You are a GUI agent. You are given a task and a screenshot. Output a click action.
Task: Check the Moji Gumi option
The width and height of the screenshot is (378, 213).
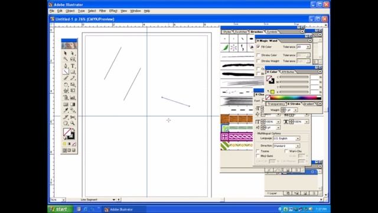258,156
